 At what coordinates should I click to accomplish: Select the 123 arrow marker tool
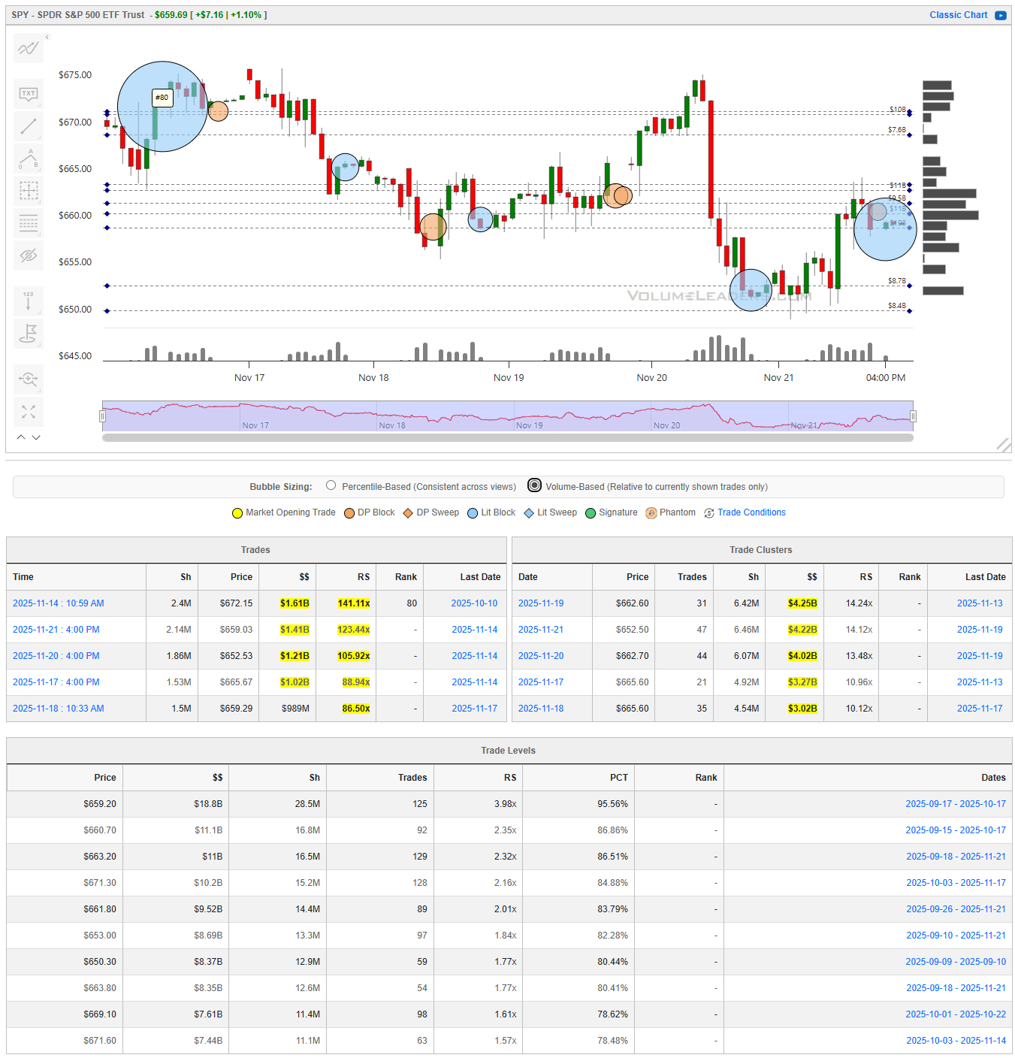29,301
